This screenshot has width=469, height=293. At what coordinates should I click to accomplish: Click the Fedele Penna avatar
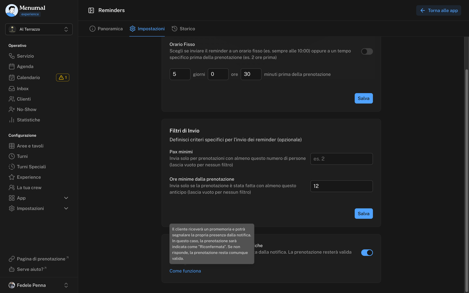click(12, 285)
